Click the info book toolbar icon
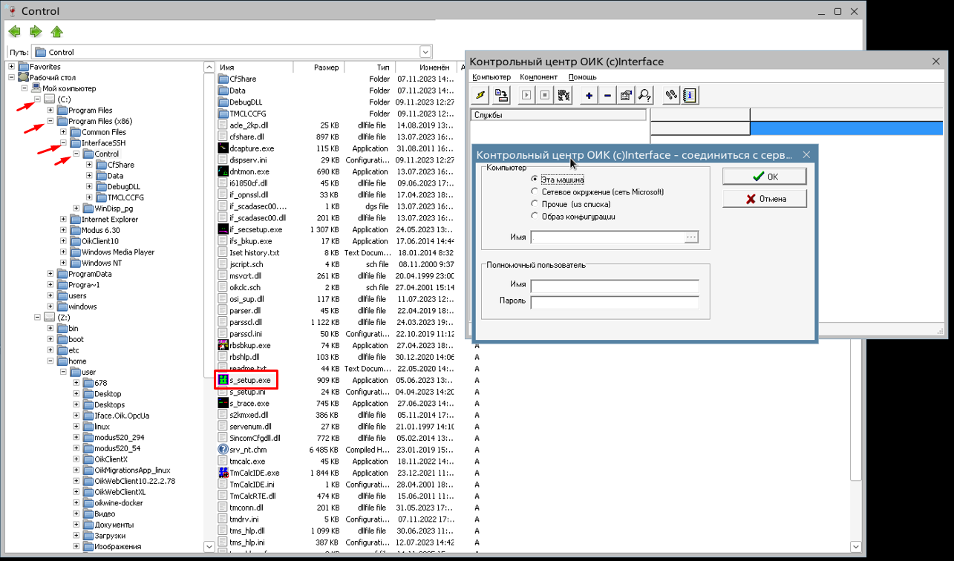The image size is (954, 561). pyautogui.click(x=690, y=95)
